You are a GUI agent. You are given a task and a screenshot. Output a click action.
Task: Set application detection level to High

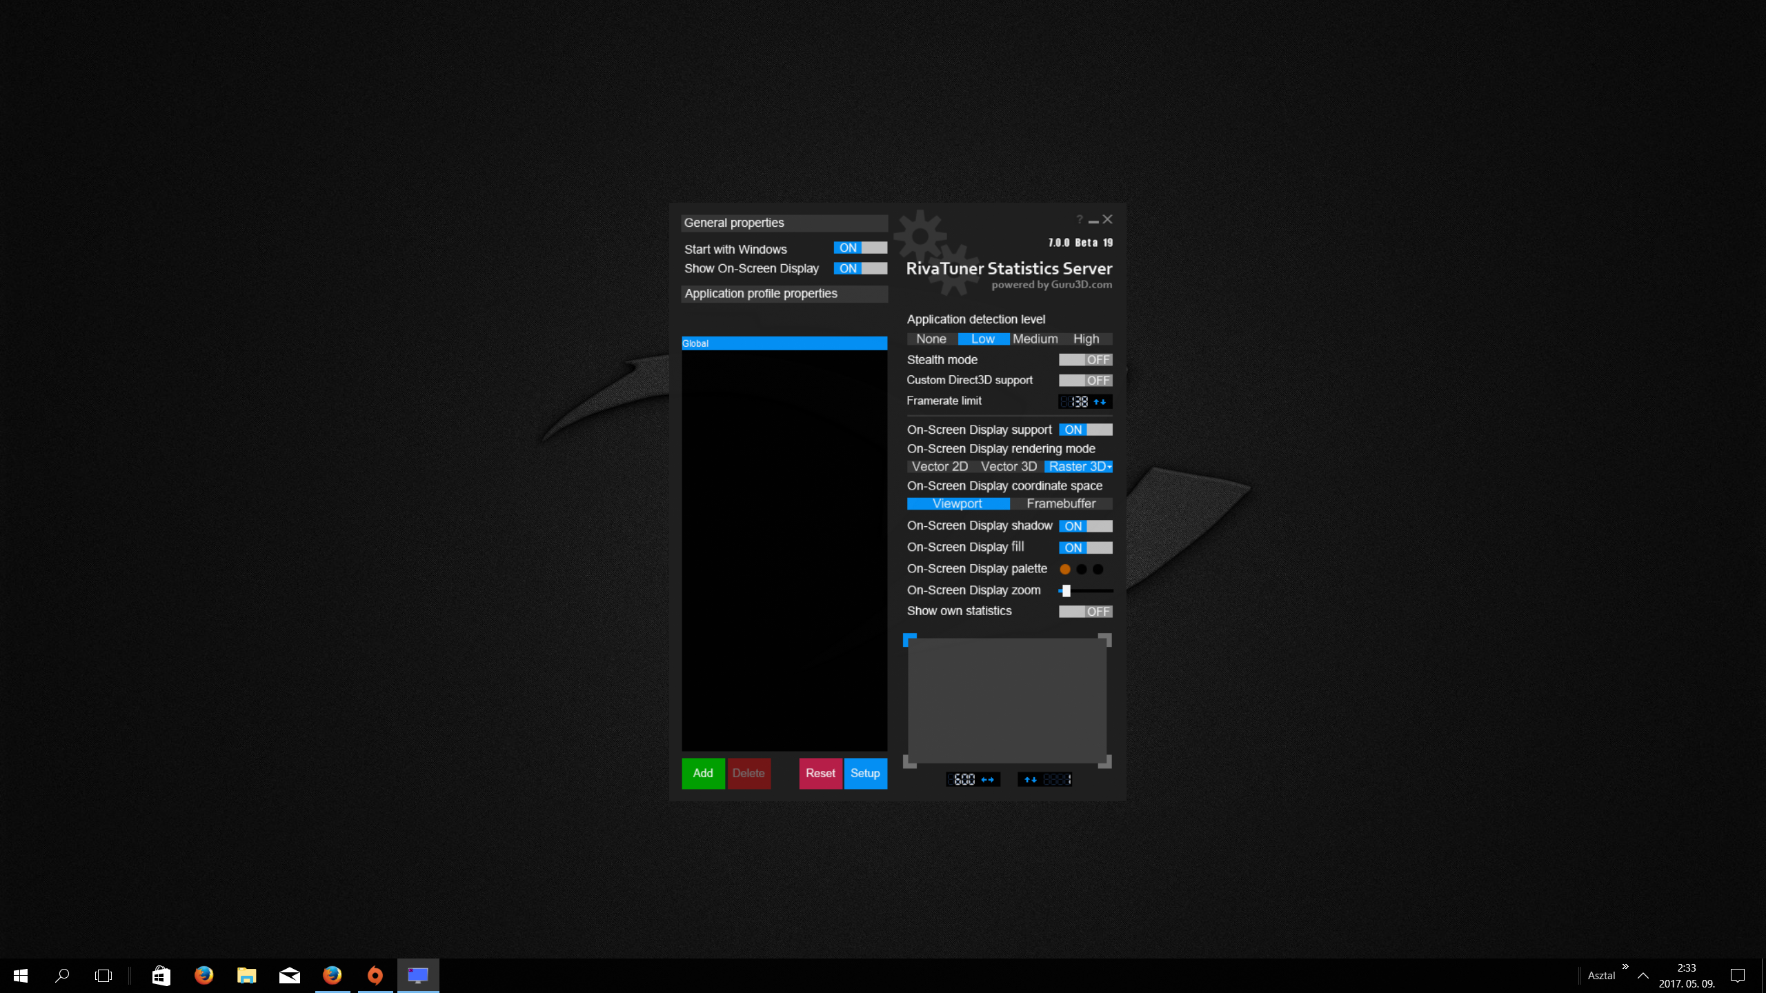[x=1086, y=339]
